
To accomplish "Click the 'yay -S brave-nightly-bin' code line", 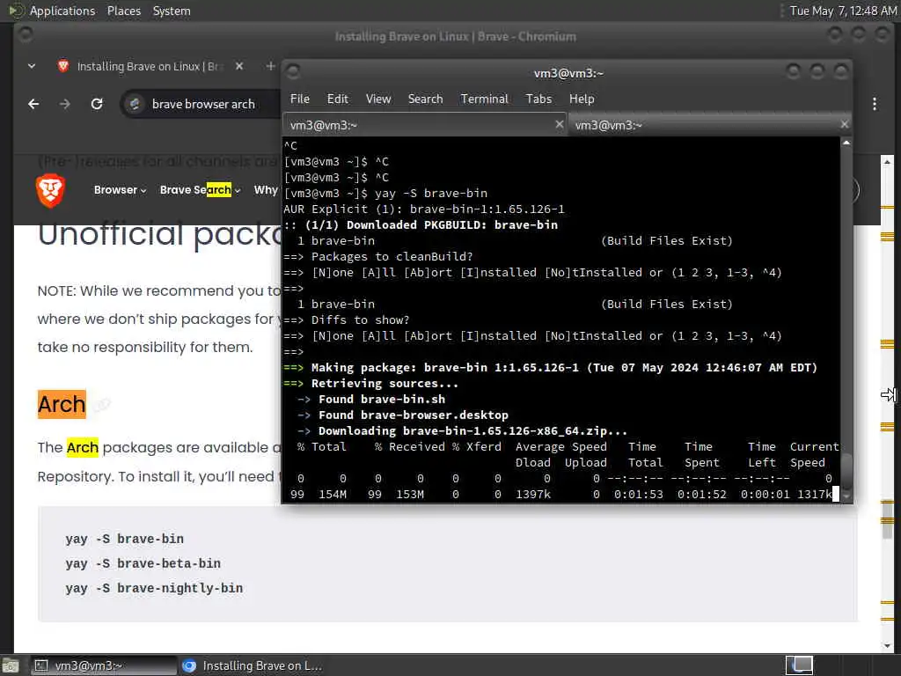I will point(154,589).
